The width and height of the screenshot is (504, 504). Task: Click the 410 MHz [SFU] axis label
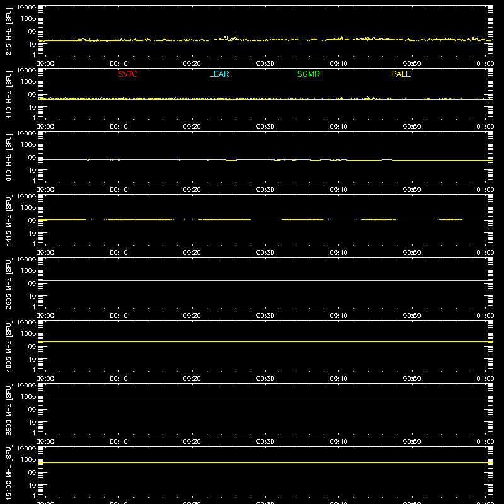(x=8, y=94)
